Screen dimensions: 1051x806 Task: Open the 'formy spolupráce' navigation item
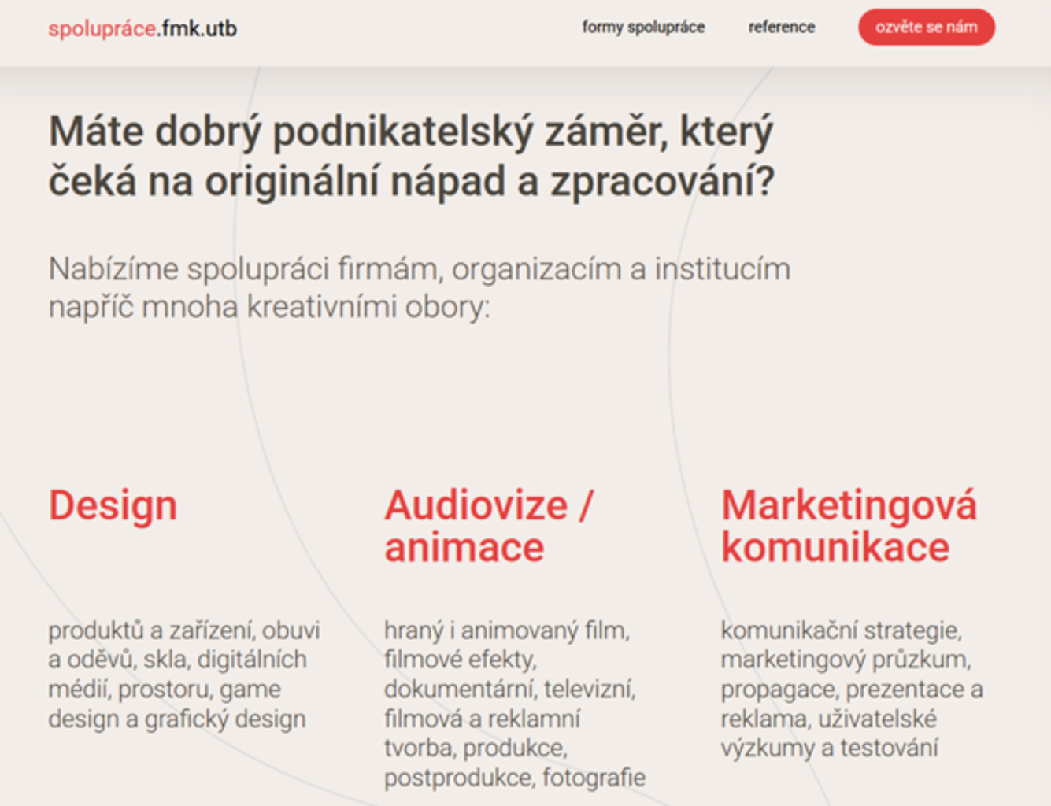click(x=643, y=28)
